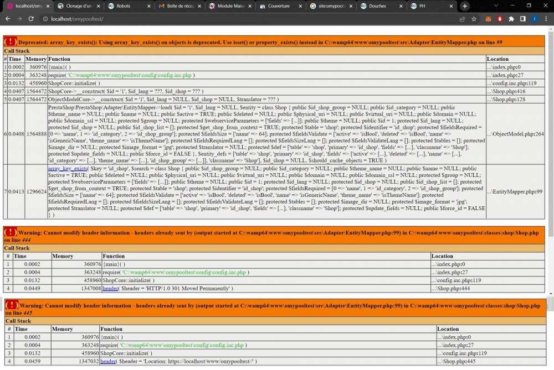Open the array_key_exists function link
Screen dimensions: 554x370
point(68,169)
